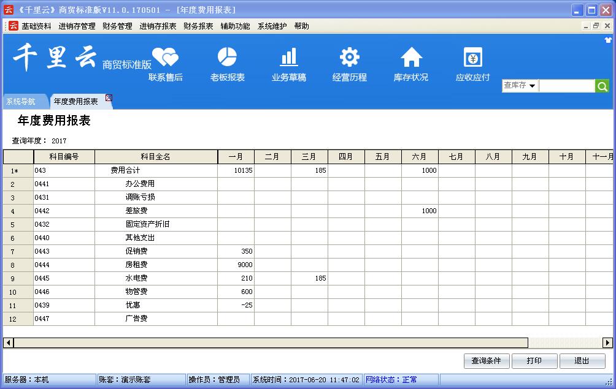Image resolution: width=616 pixels, height=389 pixels.
Task: Click the horizontal scrollbar right arrow
Action: pyautogui.click(x=607, y=343)
